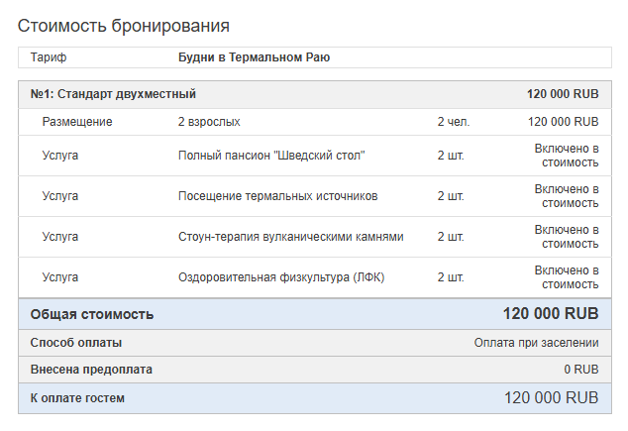Click 'Включено в стоимость' for термальных источников

(567, 196)
